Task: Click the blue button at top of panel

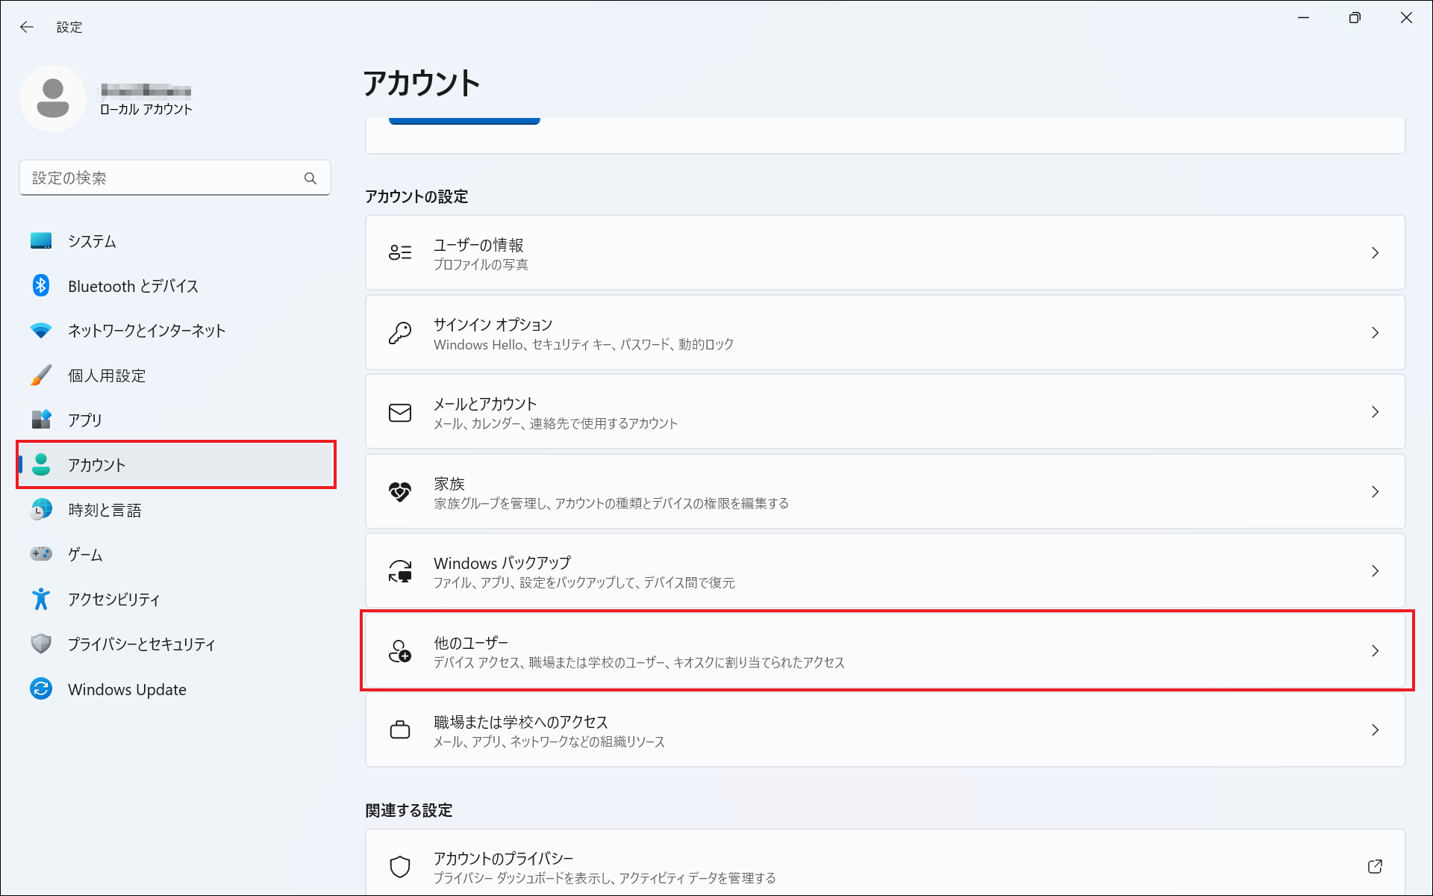Action: pyautogui.click(x=464, y=120)
